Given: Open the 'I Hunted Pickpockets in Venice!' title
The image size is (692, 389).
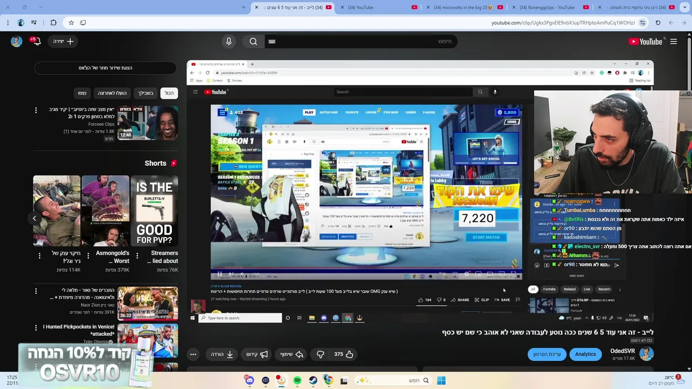Looking at the screenshot, I should (79, 331).
